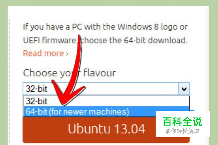Click the dotted vertical border line
218x145 pixels.
(9, 82)
